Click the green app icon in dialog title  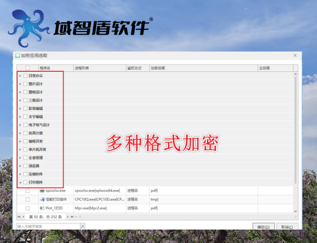[17, 55]
